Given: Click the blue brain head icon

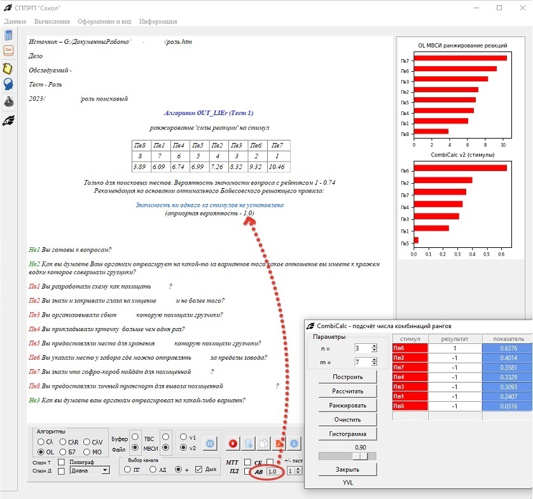Looking at the screenshot, I should point(9,85).
